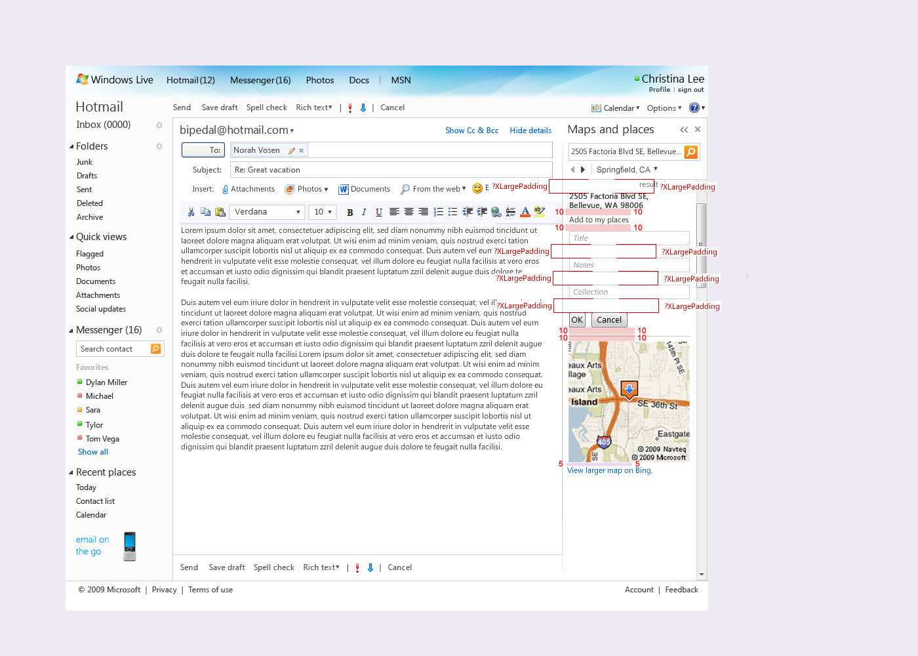Collapse the Maps and places panel
The height and width of the screenshot is (656, 918).
point(684,130)
